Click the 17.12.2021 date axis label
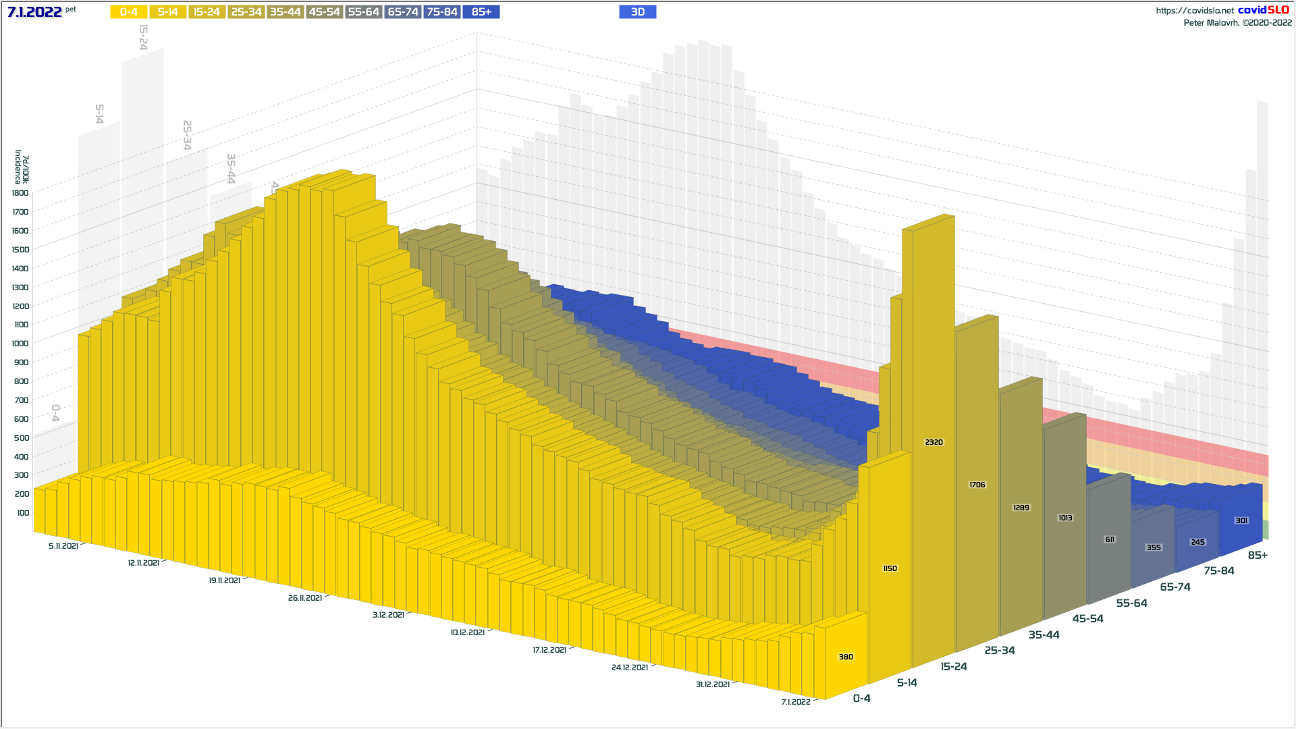Image resolution: width=1296 pixels, height=729 pixels. pos(549,650)
